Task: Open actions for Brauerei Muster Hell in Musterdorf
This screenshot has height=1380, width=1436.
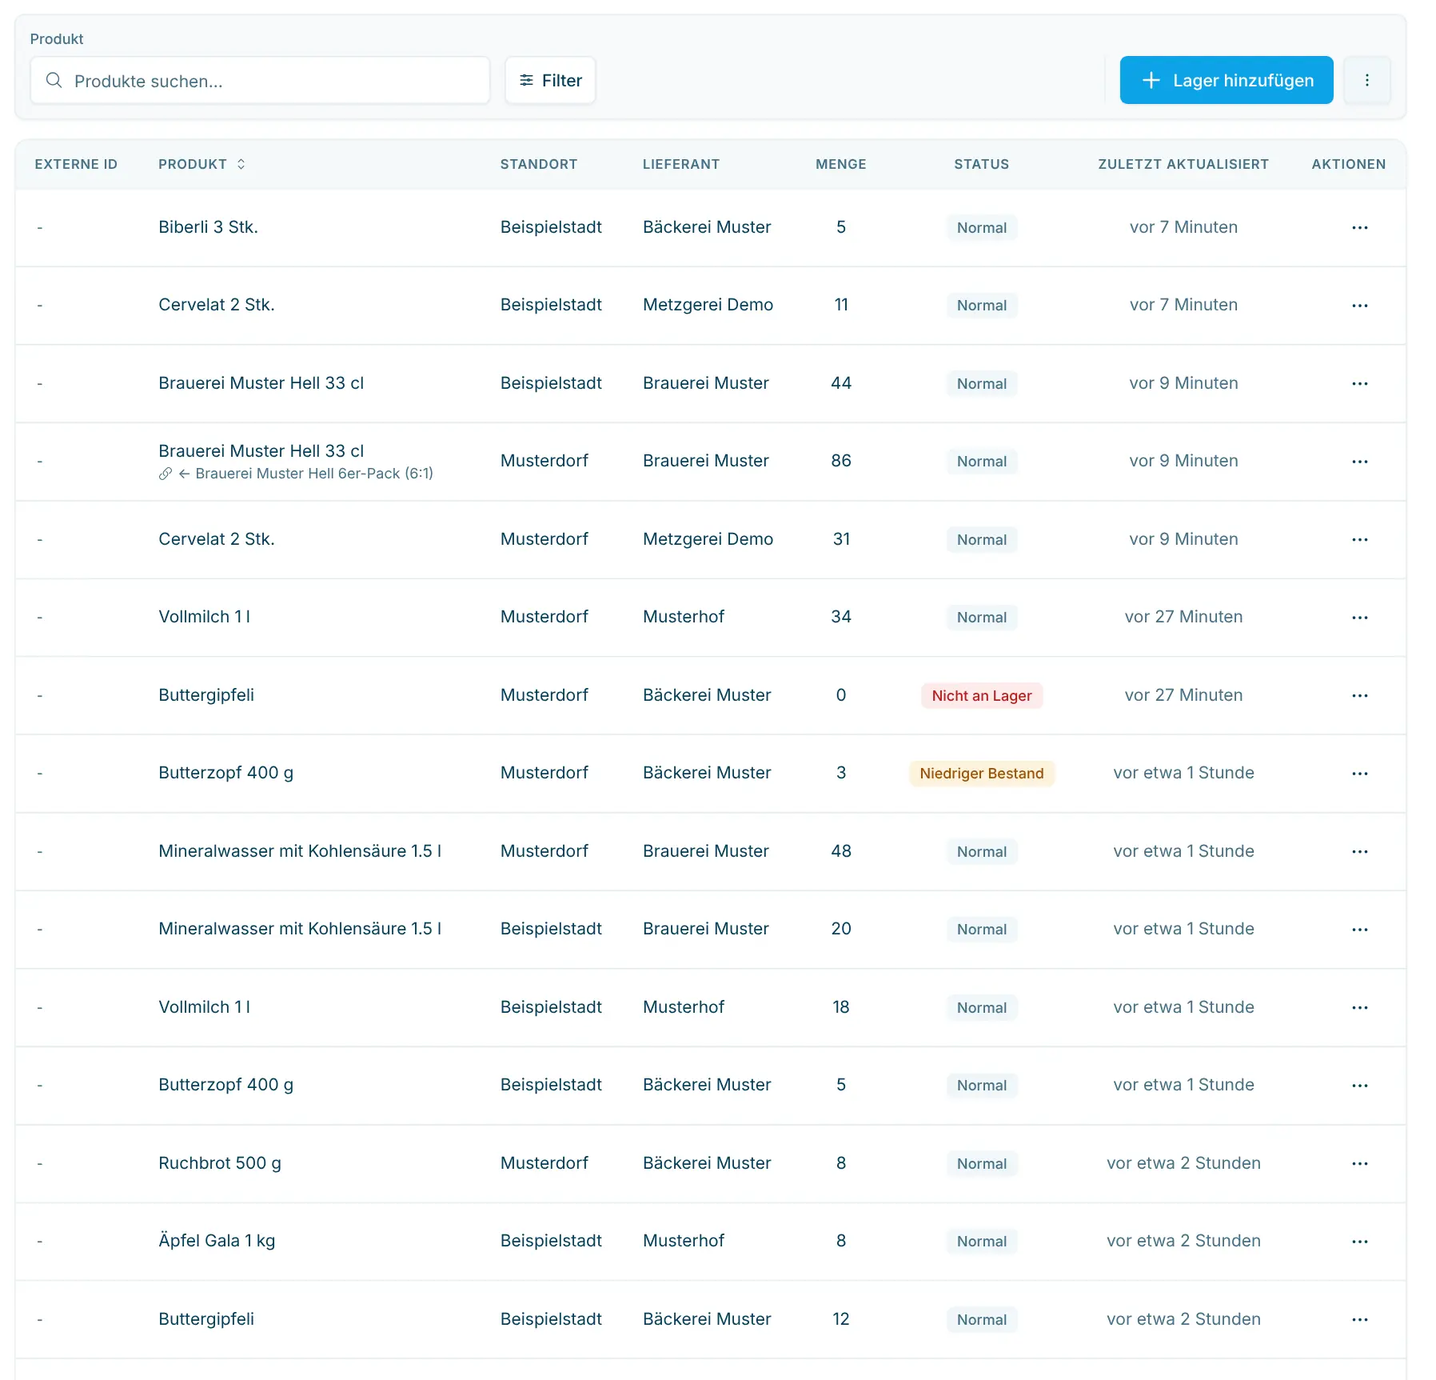Action: point(1360,462)
